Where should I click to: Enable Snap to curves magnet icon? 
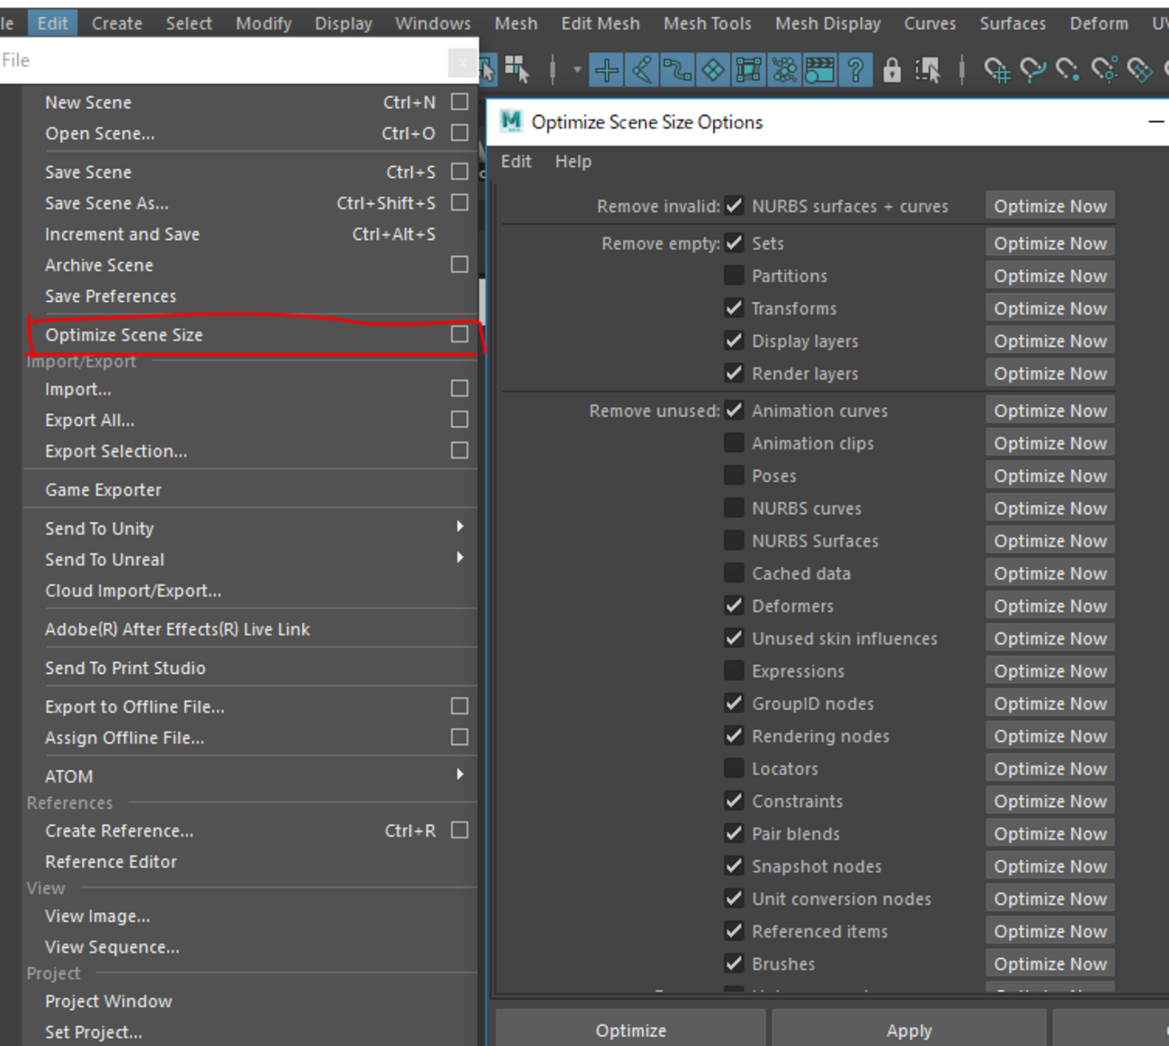click(x=1032, y=70)
